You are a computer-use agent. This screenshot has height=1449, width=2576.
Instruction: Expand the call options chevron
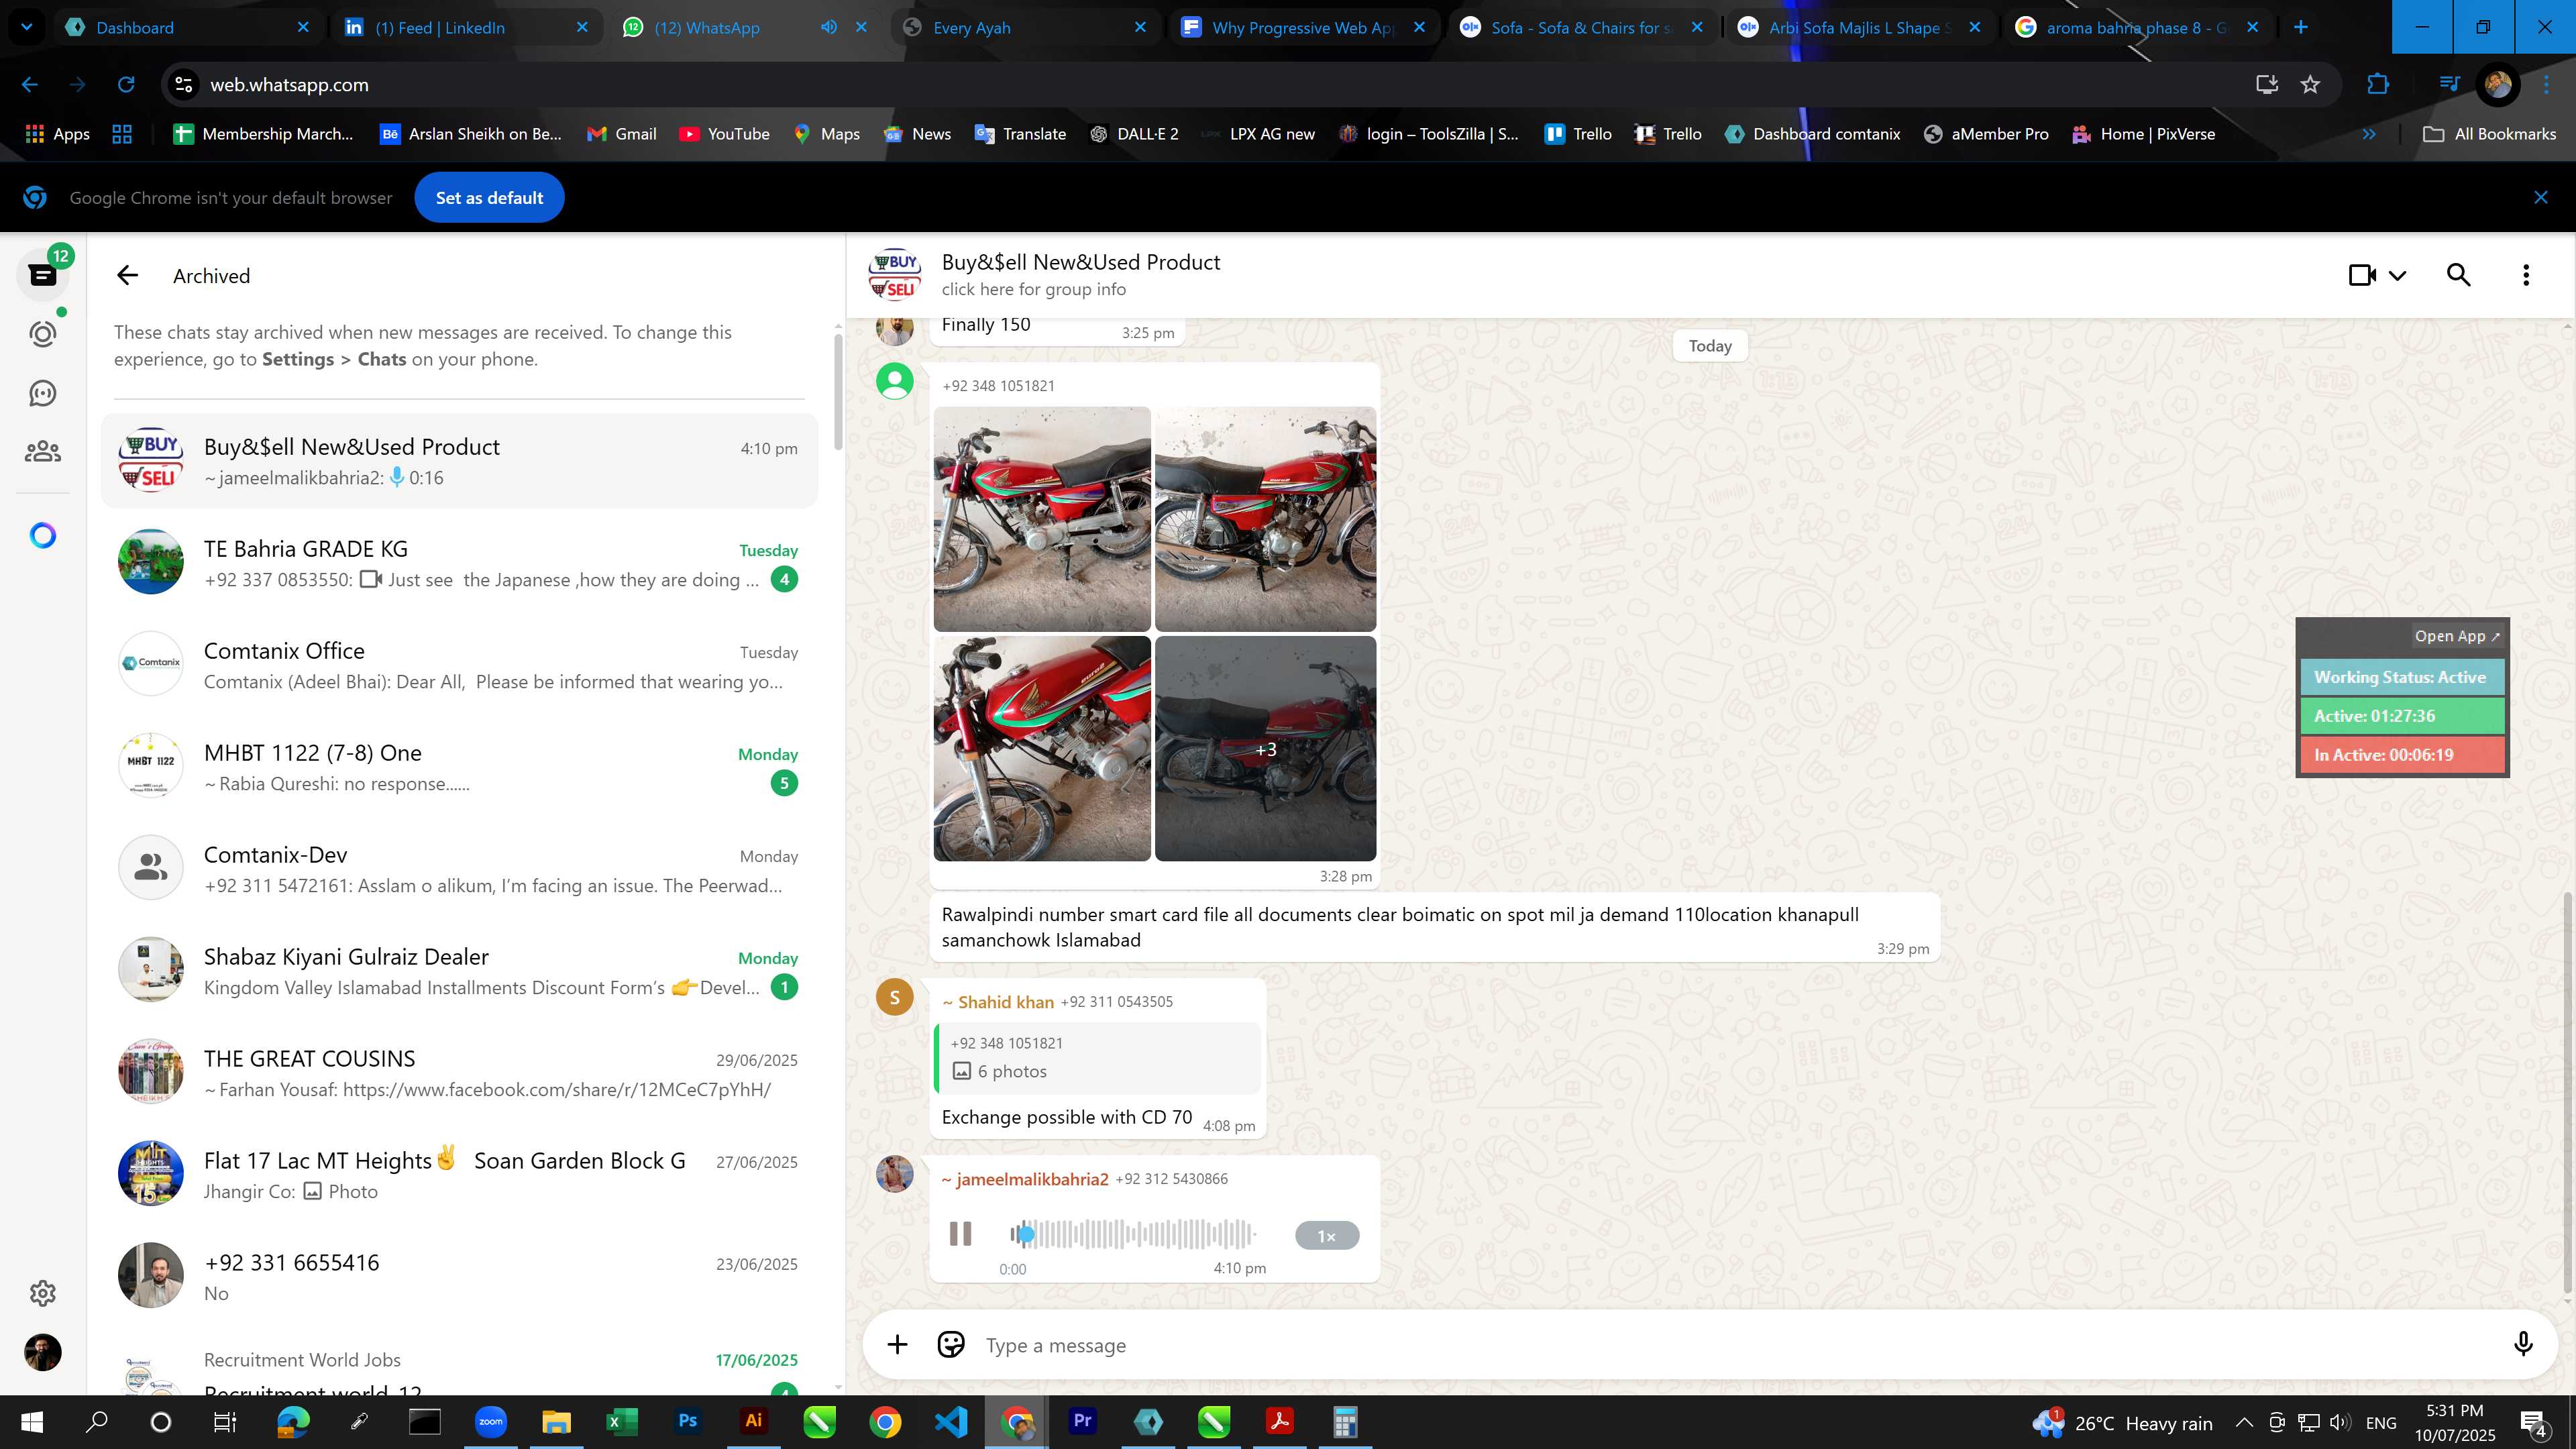(x=2398, y=276)
